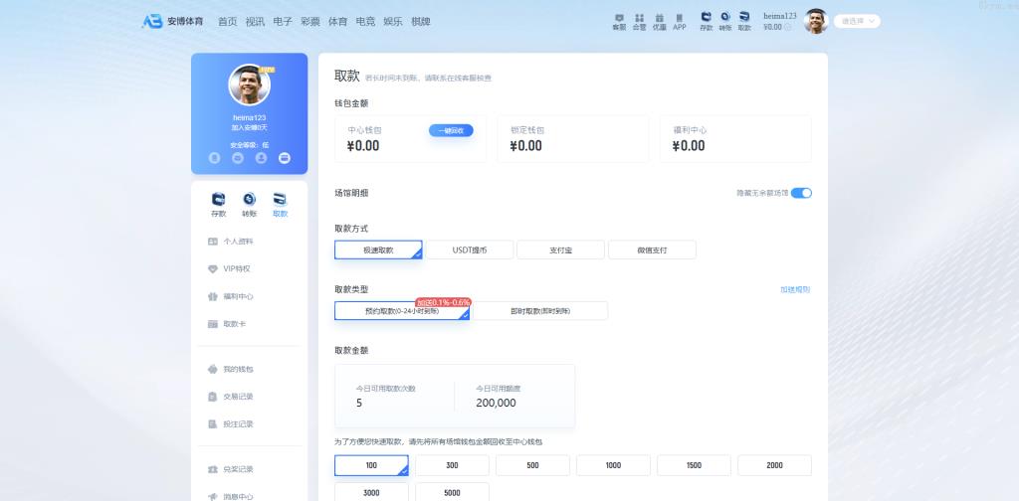
Task: Select the 支付宝 withdrawal method
Action: (560, 250)
